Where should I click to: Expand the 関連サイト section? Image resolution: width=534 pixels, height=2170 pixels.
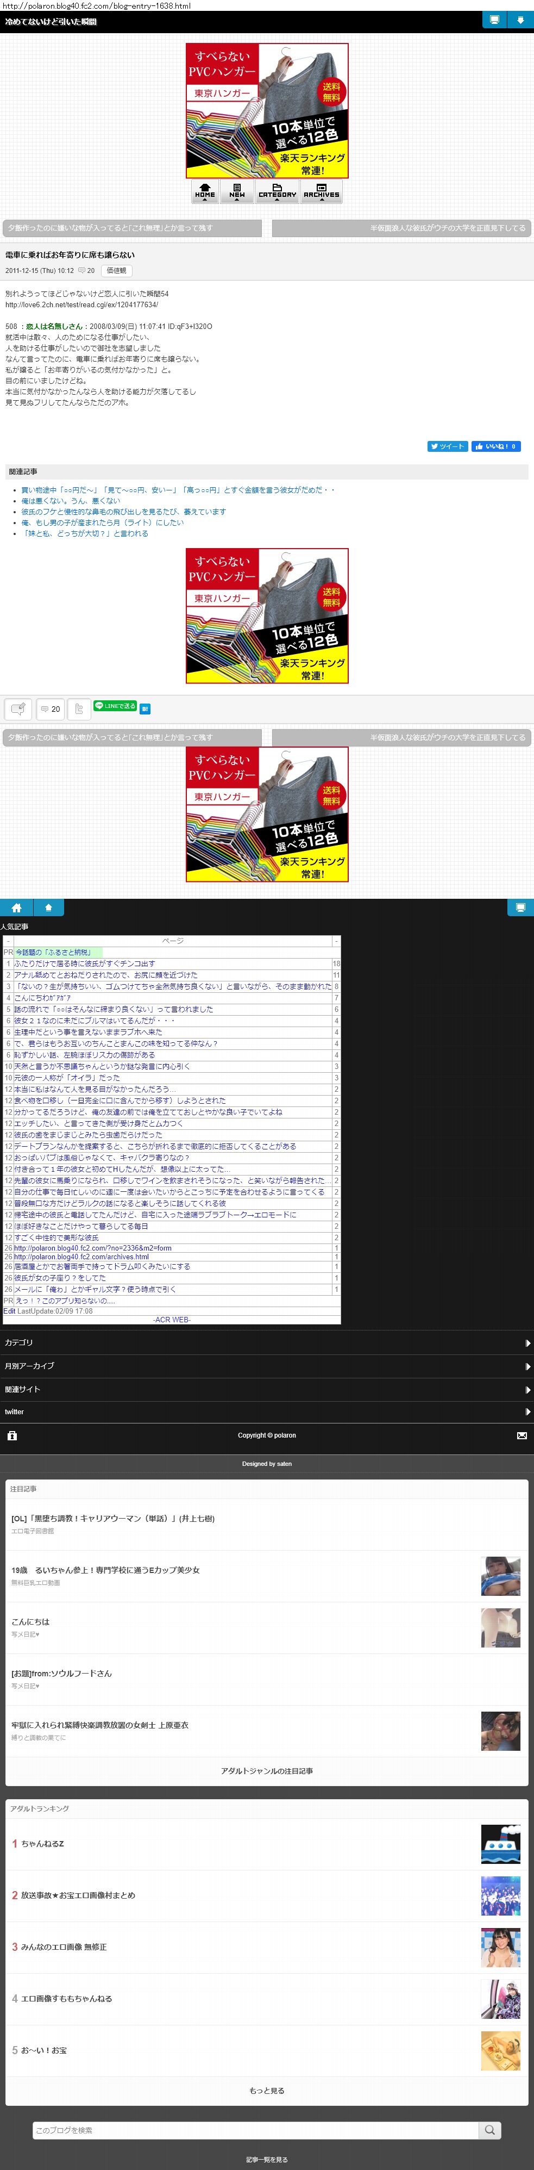click(266, 1389)
